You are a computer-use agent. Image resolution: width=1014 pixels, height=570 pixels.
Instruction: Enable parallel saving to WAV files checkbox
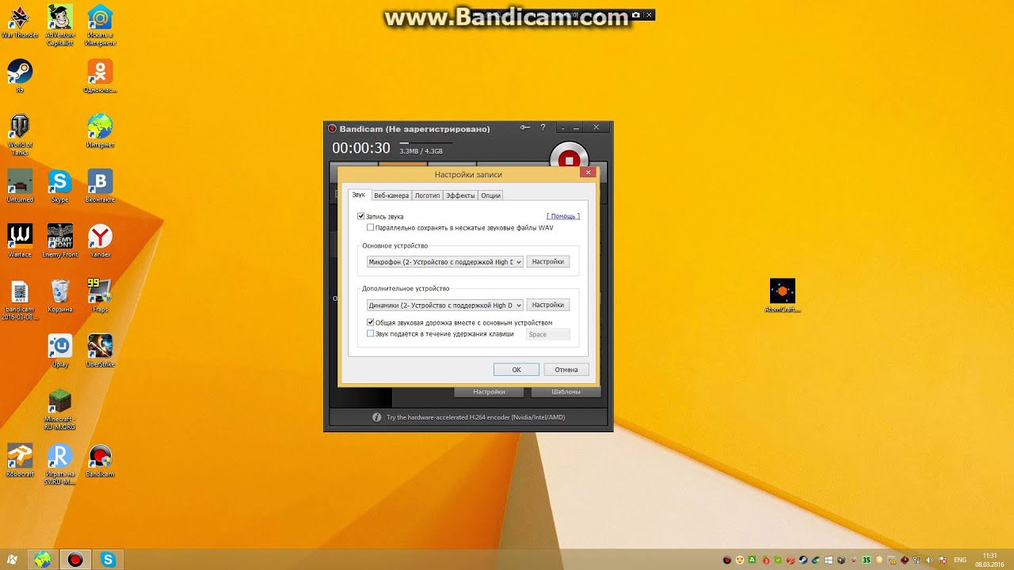point(370,227)
